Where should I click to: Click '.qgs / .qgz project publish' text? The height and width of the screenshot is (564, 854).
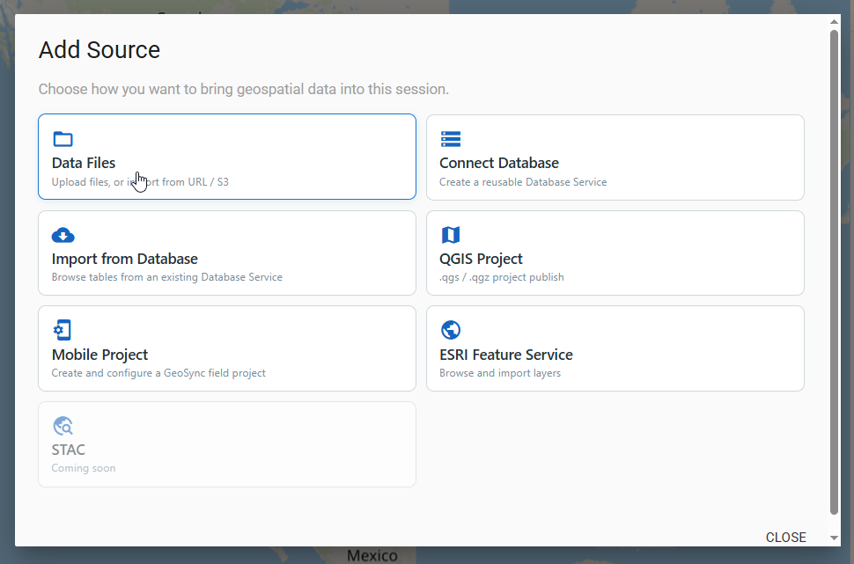(502, 277)
